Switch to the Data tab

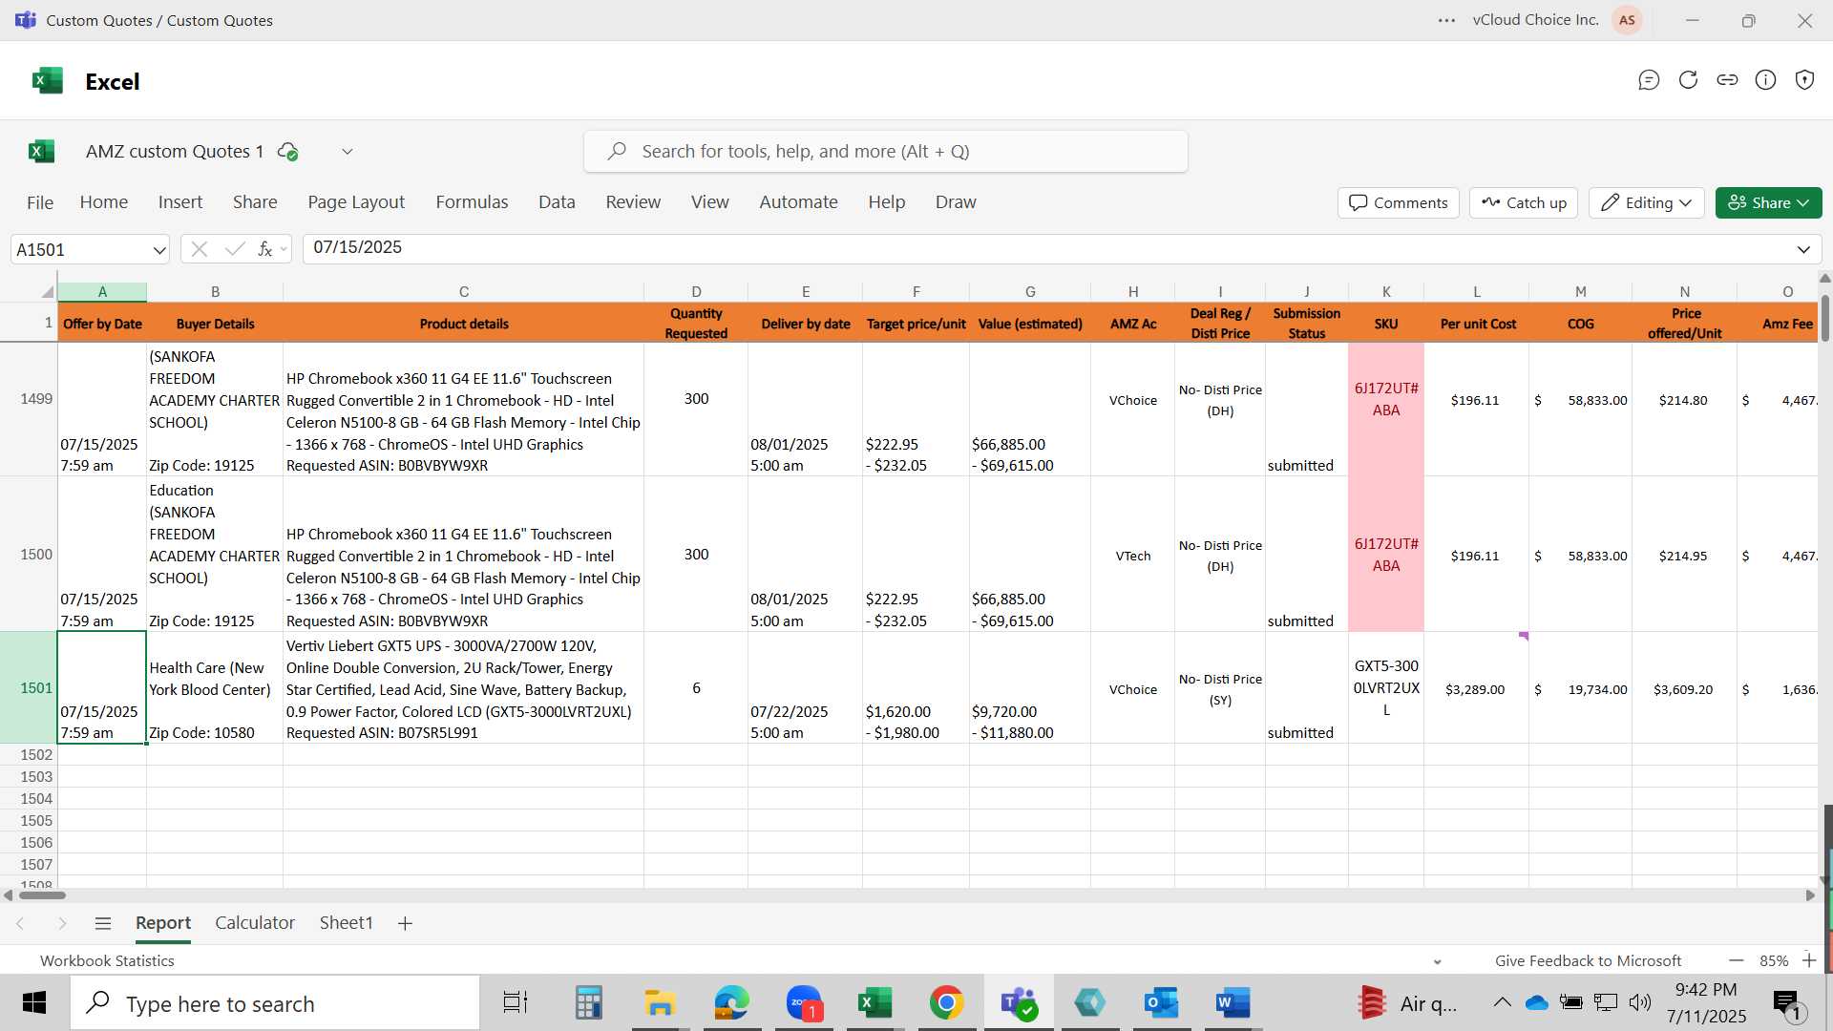coord(557,202)
